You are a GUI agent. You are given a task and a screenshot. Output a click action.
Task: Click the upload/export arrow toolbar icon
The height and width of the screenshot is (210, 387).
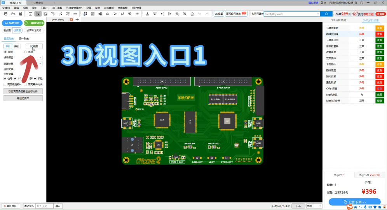coord(147,14)
